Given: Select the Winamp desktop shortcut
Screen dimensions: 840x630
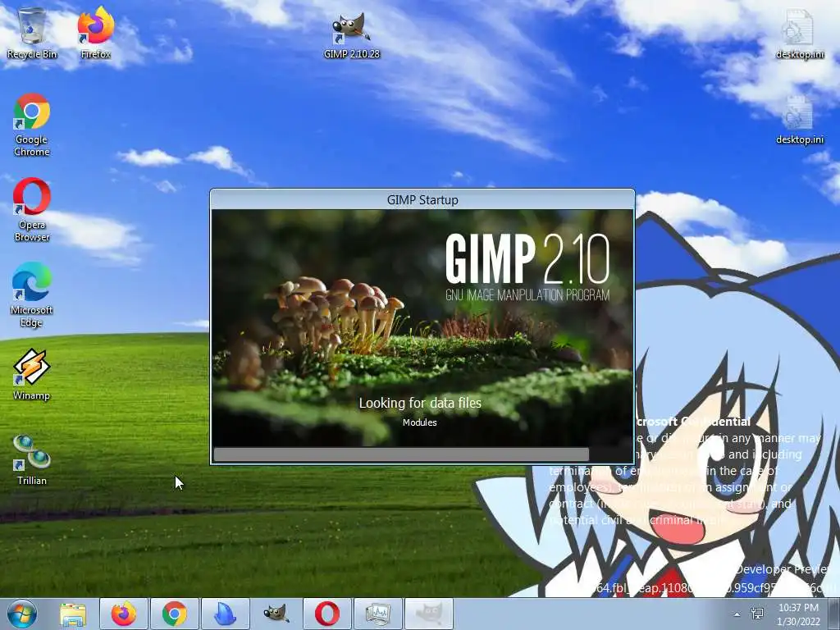Looking at the screenshot, I should (32, 375).
